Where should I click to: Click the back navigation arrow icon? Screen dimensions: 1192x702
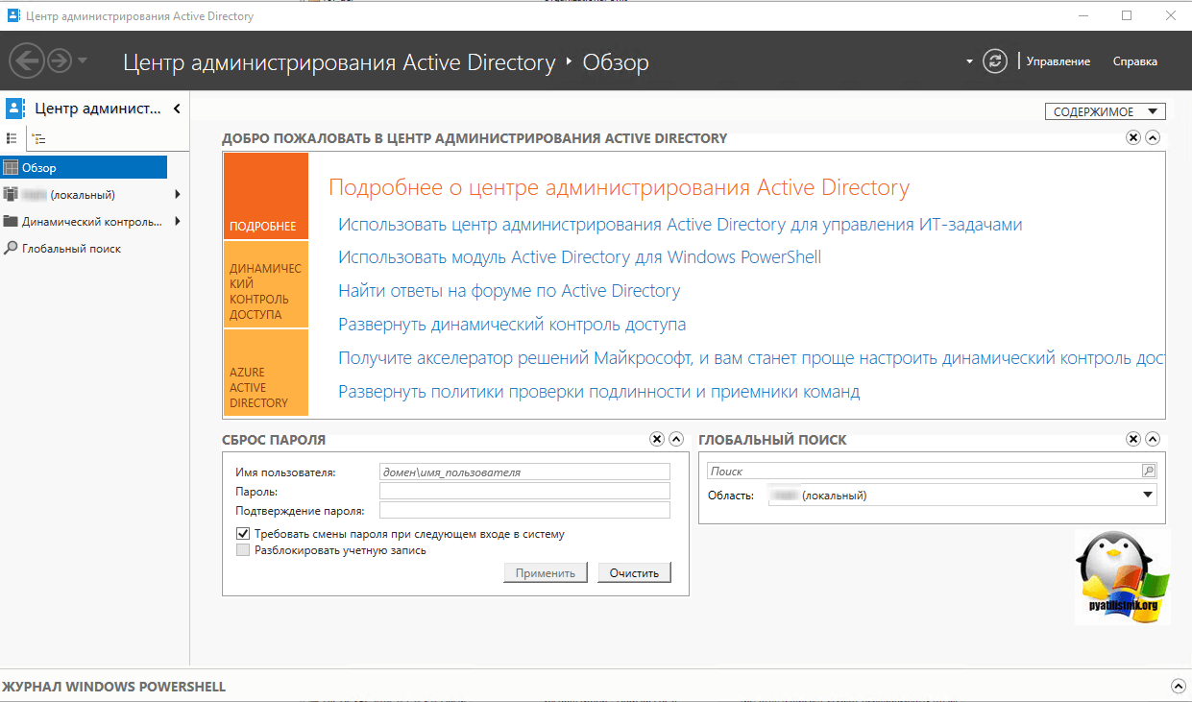tap(26, 61)
